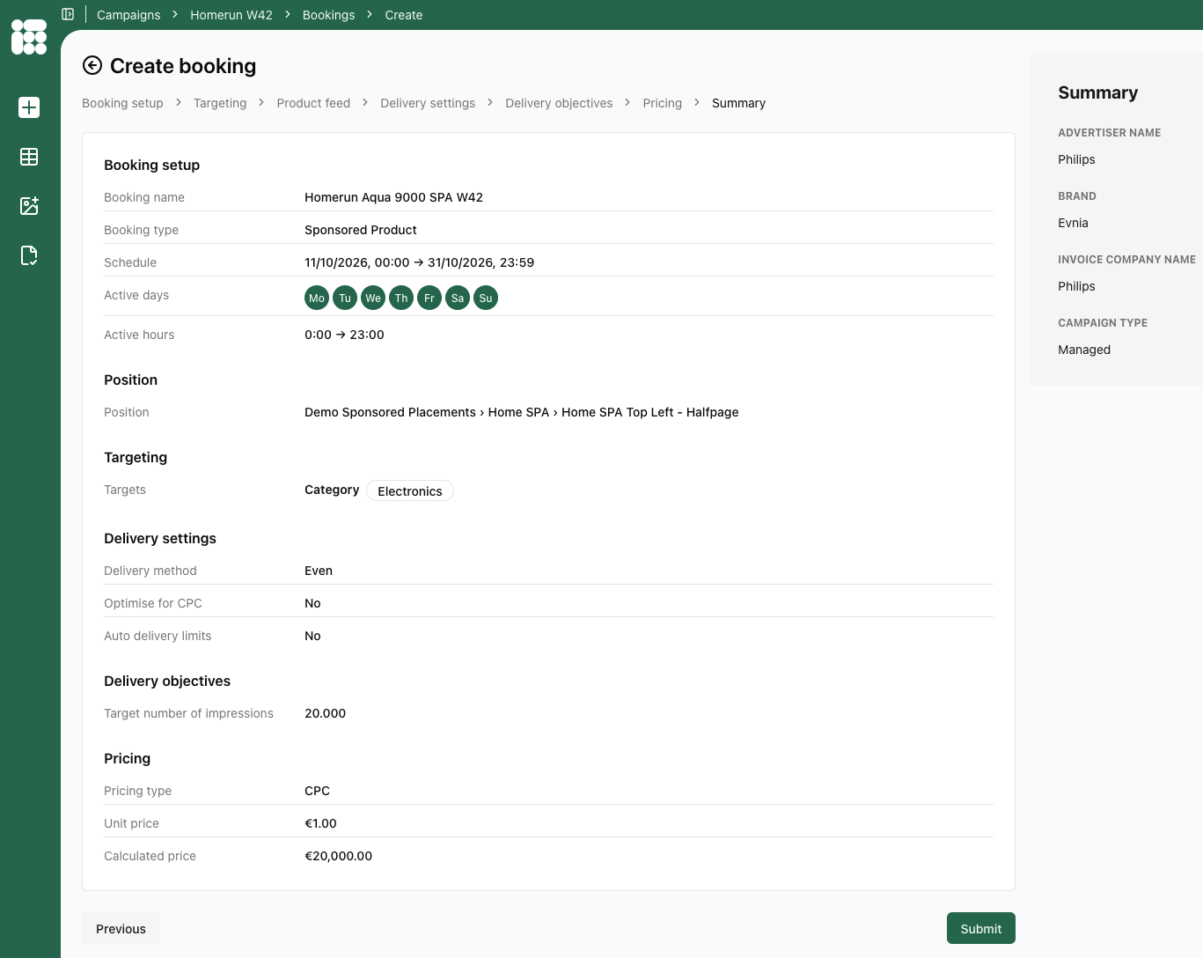The width and height of the screenshot is (1203, 958).
Task: Click the plus create icon in sidebar
Action: 29,107
